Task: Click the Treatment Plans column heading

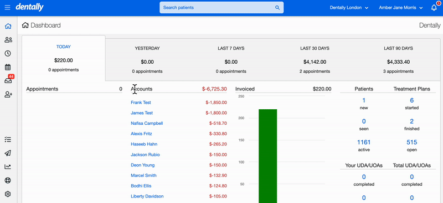Action: click(412, 89)
